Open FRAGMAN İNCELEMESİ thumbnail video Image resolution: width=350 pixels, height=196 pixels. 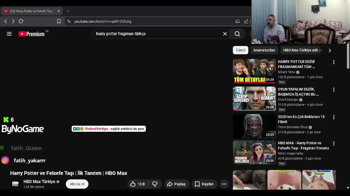pyautogui.click(x=254, y=152)
